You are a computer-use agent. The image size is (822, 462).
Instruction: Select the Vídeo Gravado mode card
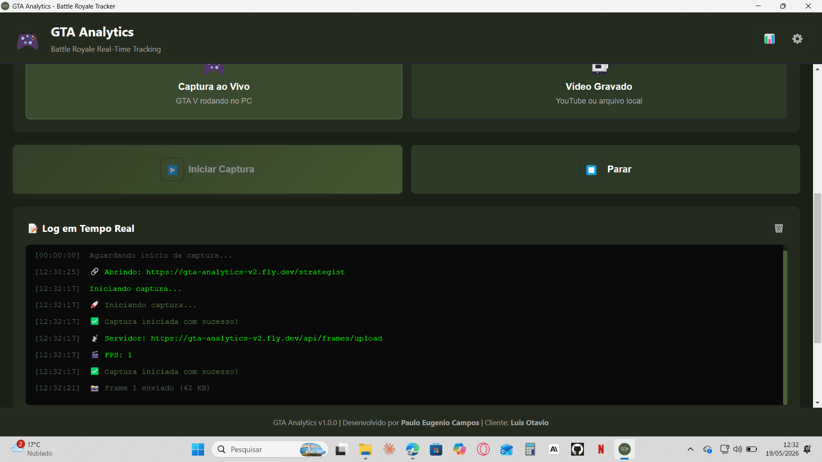pos(599,91)
